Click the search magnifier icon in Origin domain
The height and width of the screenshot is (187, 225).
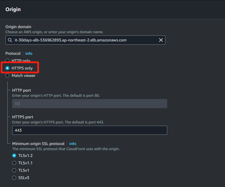pyautogui.click(x=10, y=40)
